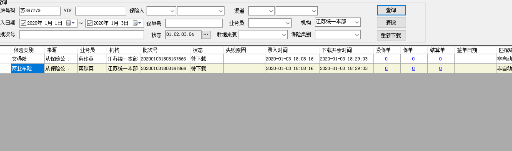Click 2020-01-03 18:29:03 in 商业车险 row
The height and width of the screenshot is (151, 512).
pos(344,68)
